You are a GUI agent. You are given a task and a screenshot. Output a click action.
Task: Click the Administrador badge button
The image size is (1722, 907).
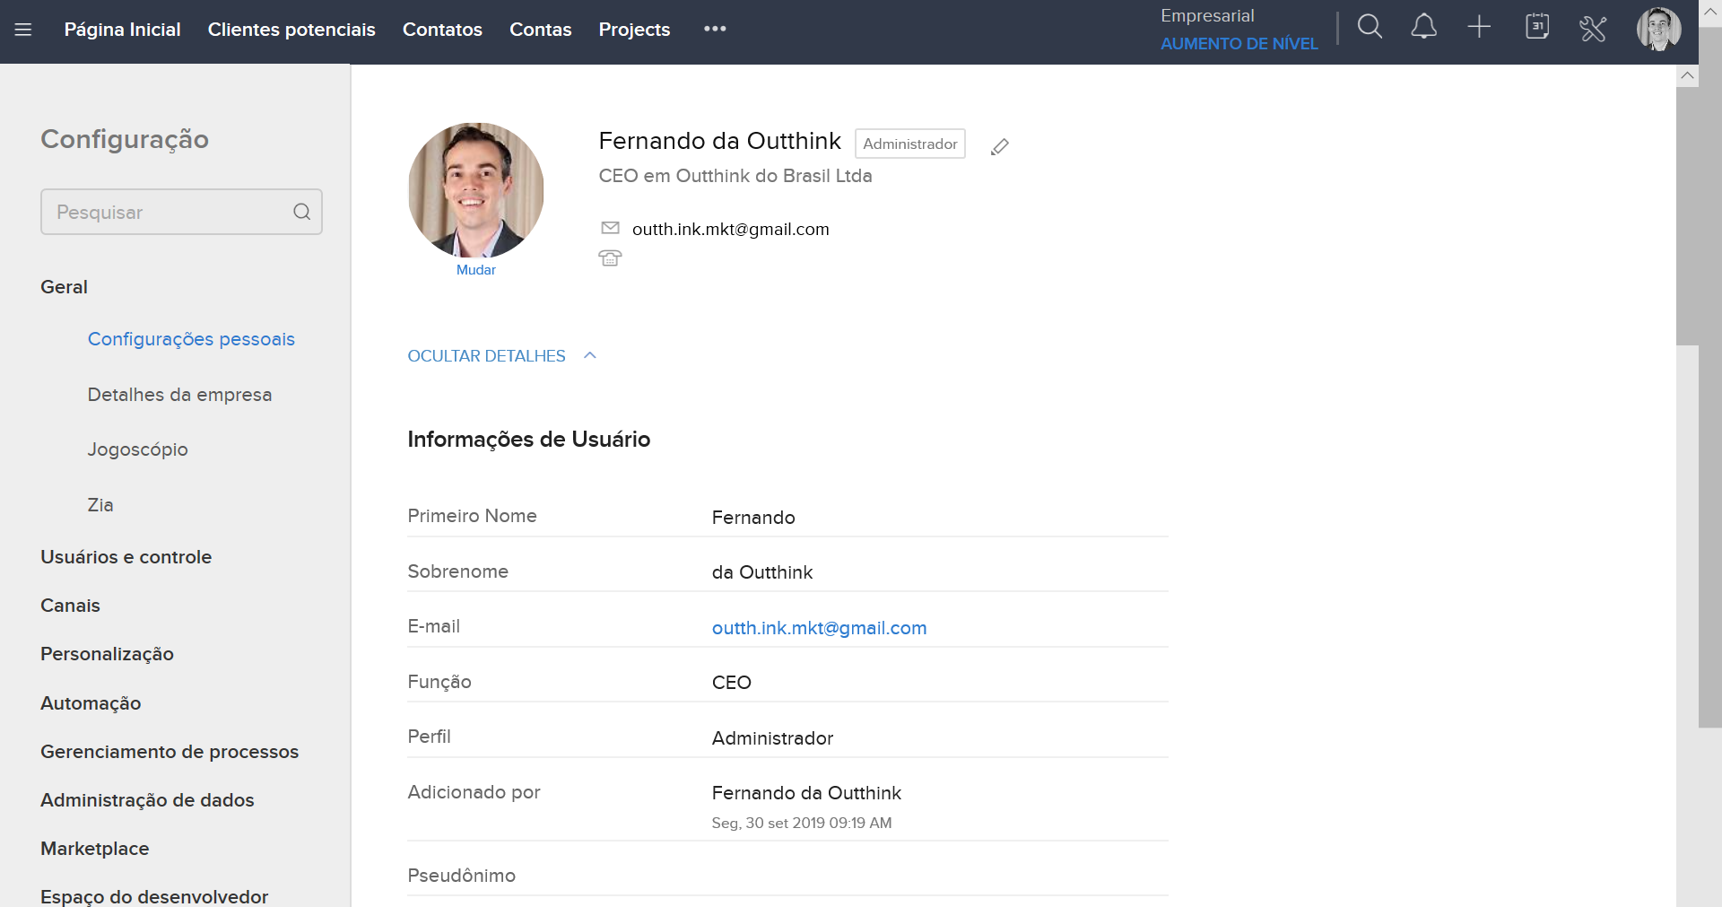[x=909, y=144]
